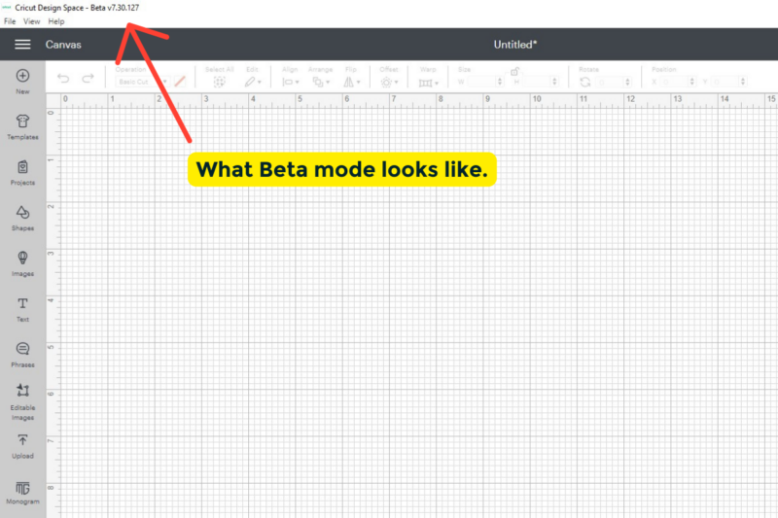Image resolution: width=778 pixels, height=518 pixels.
Task: Toggle the size lock aspect ratio icon
Action: tap(514, 71)
